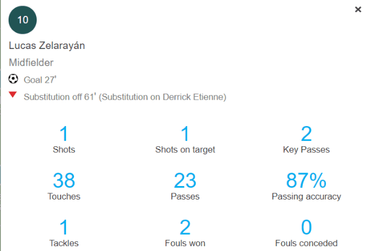This screenshot has width=367, height=251.
Task: Click the Touches label
Action: [64, 197]
